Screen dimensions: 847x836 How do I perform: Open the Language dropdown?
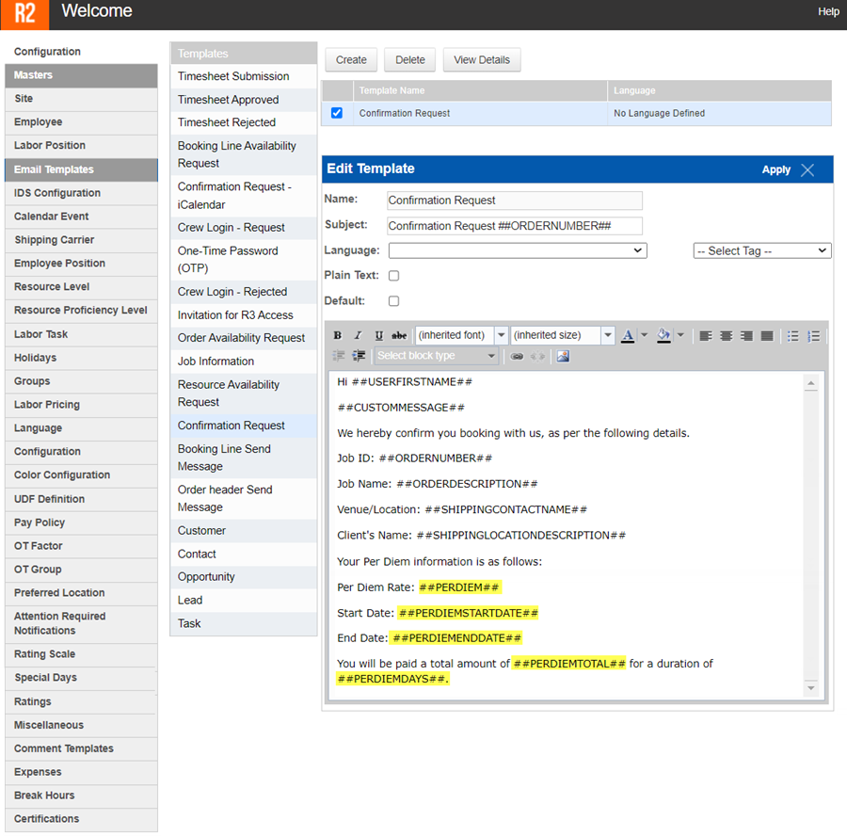(517, 250)
